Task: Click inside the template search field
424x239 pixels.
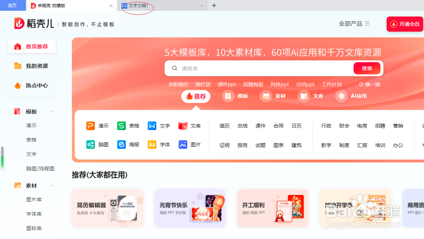Action: coord(252,68)
